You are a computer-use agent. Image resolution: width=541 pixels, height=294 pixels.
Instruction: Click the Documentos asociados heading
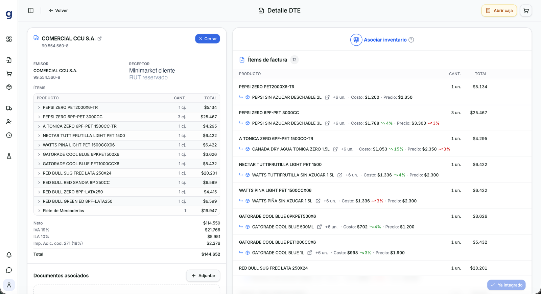61,276
